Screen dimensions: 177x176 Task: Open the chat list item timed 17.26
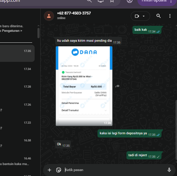[x=17, y=107]
